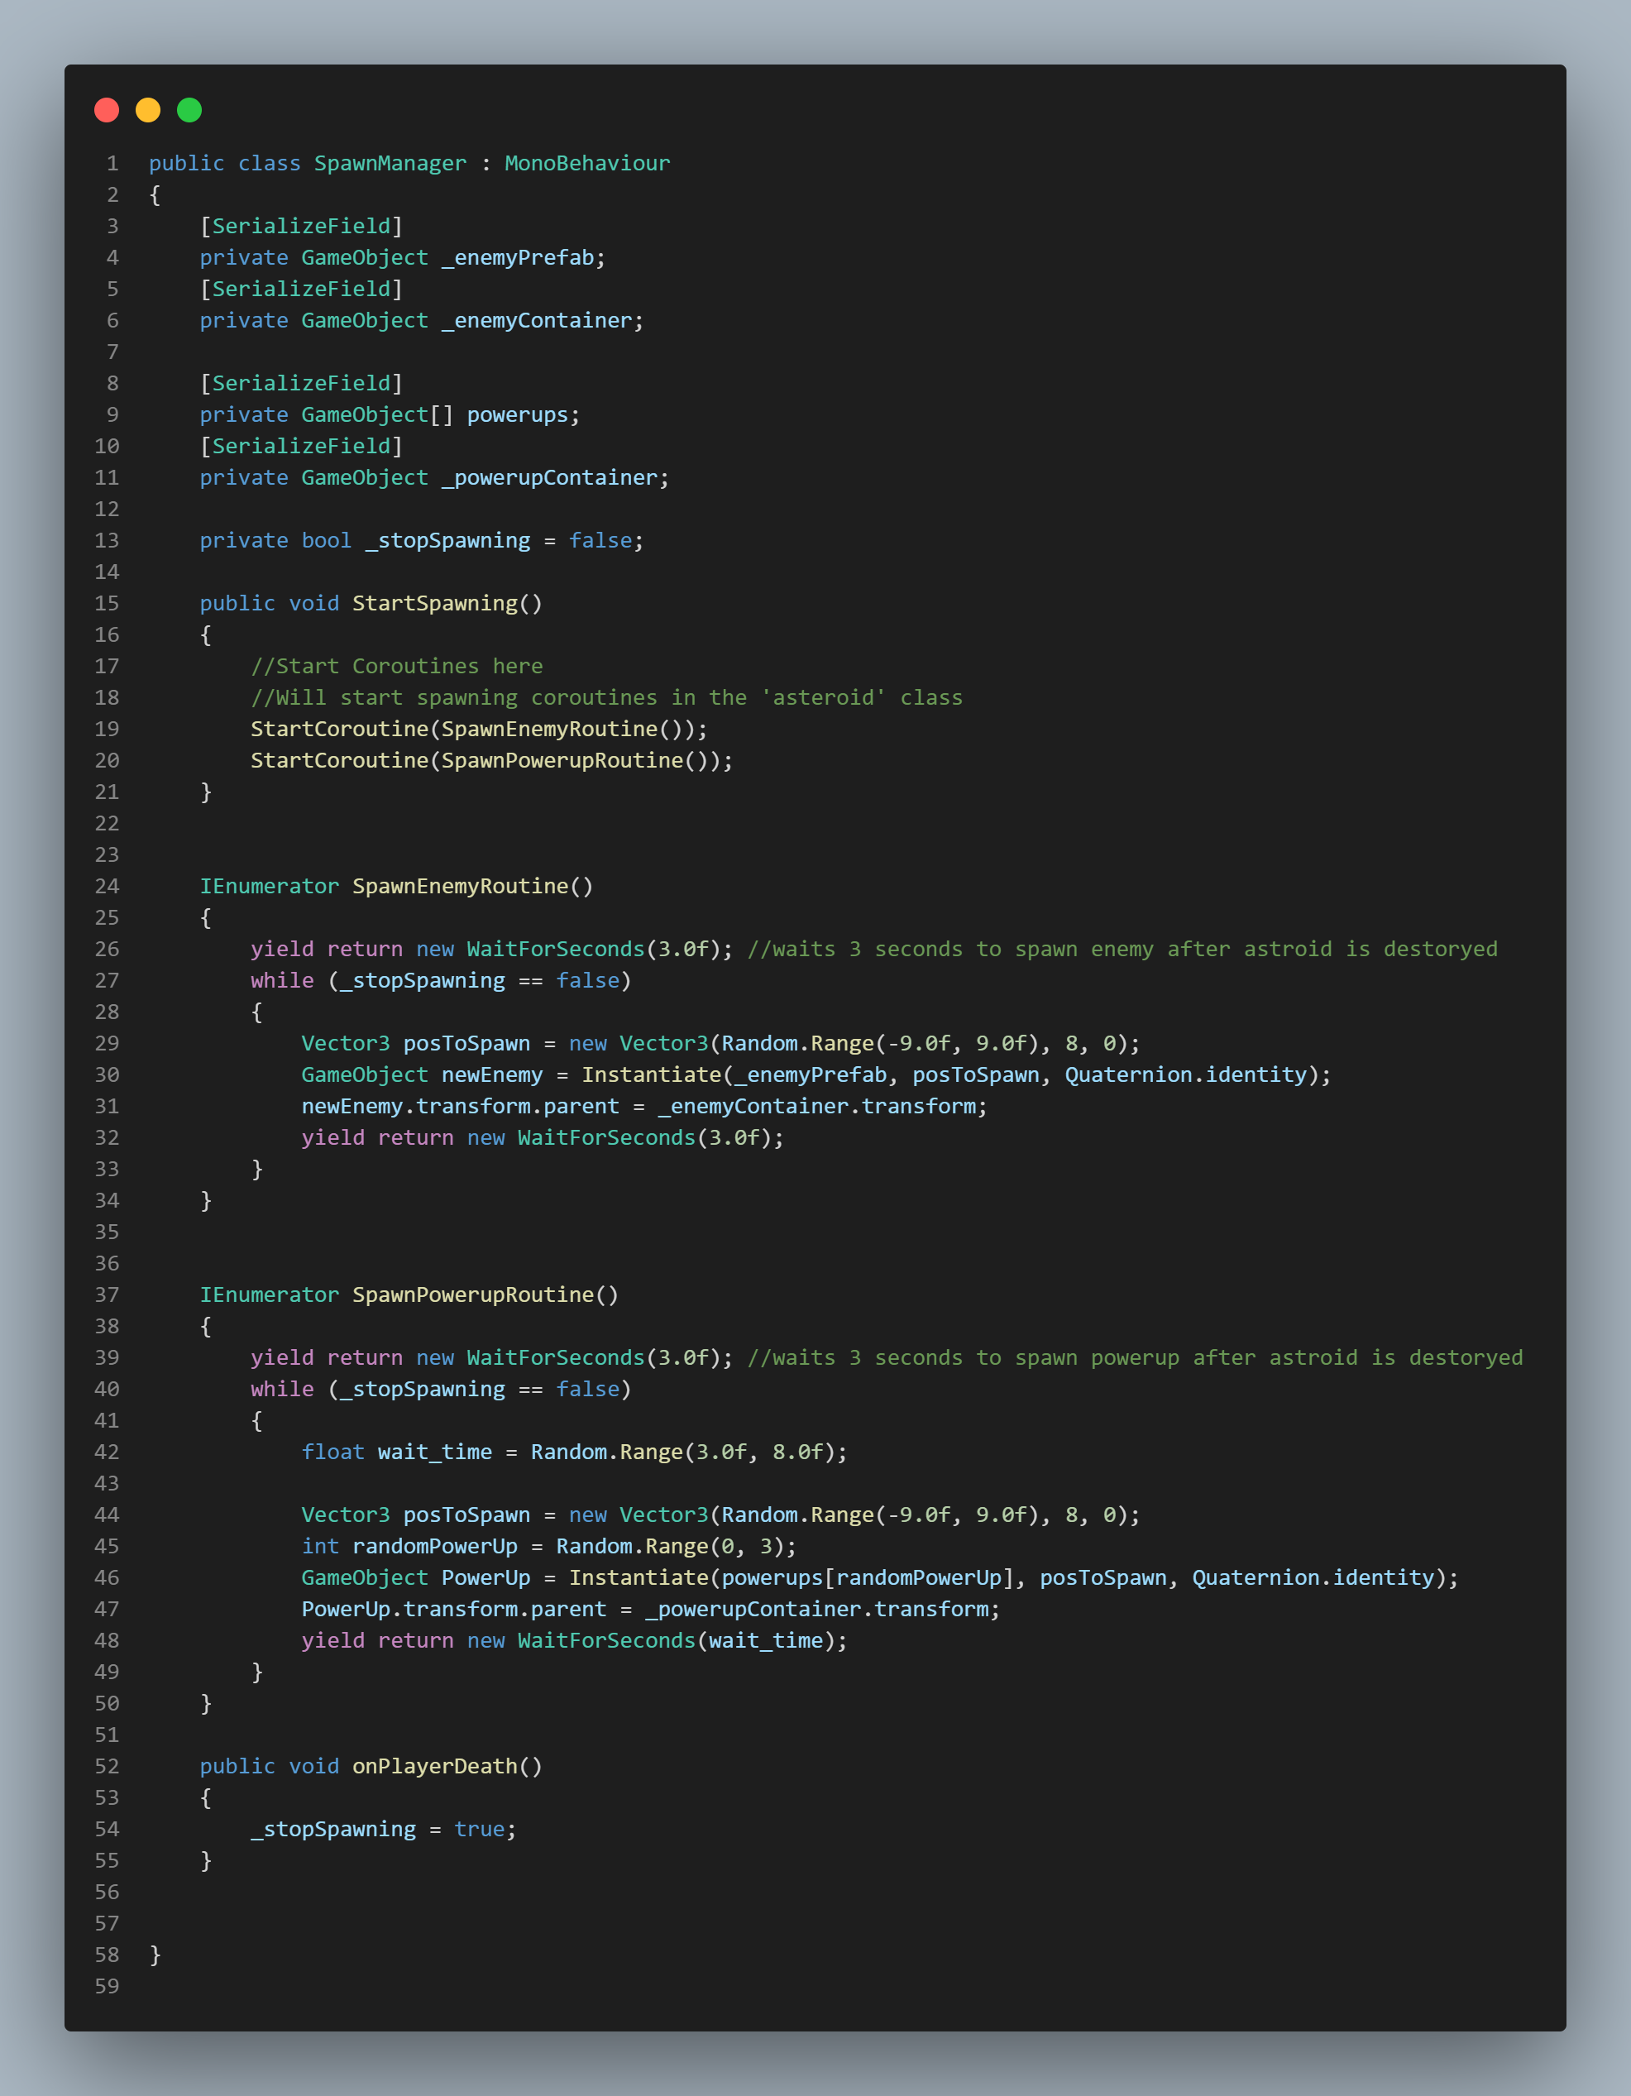
Task: Click 'int randomPowerUp' on line 45
Action: click(409, 1546)
